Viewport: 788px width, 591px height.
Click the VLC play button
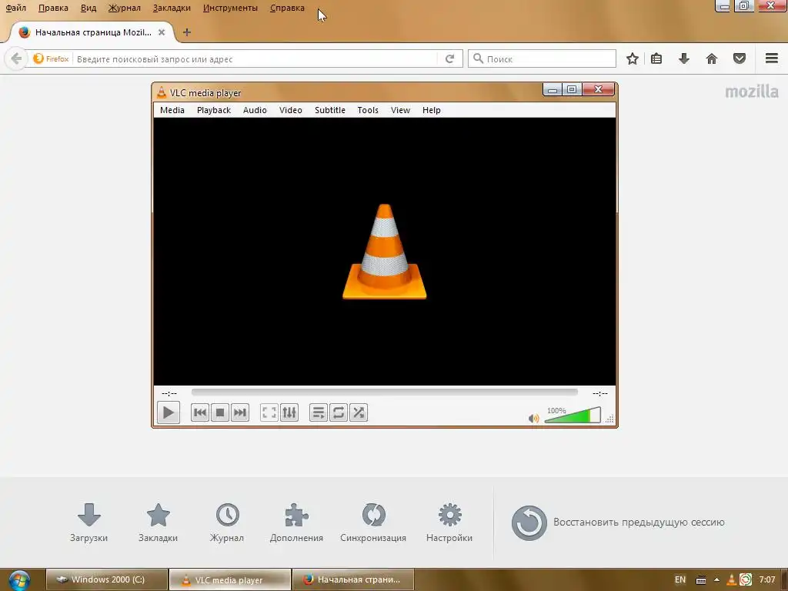click(169, 412)
